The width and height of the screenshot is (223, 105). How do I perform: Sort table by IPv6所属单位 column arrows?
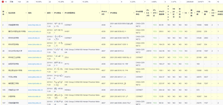pyautogui.click(x=145, y=13)
